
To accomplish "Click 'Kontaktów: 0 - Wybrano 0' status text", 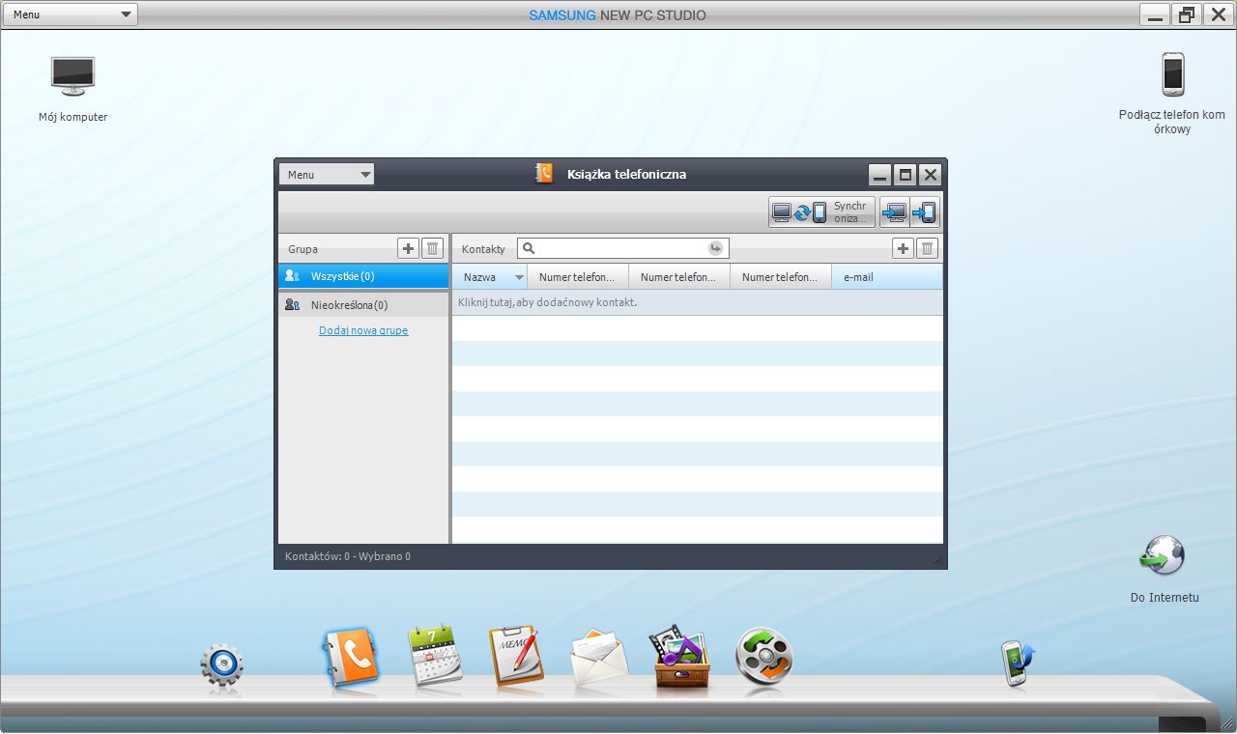I will pos(348,556).
